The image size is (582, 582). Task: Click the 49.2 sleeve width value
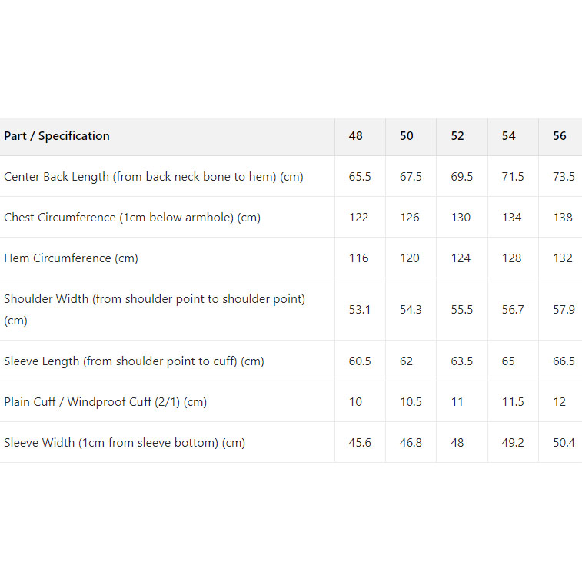pyautogui.click(x=513, y=443)
